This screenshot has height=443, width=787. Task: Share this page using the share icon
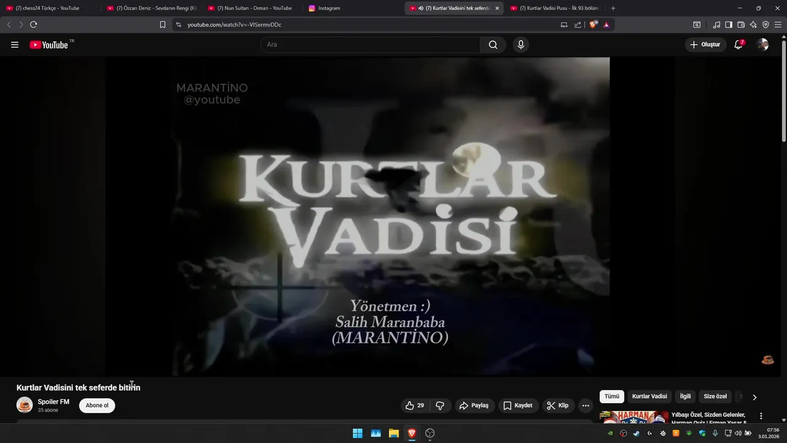(x=578, y=25)
